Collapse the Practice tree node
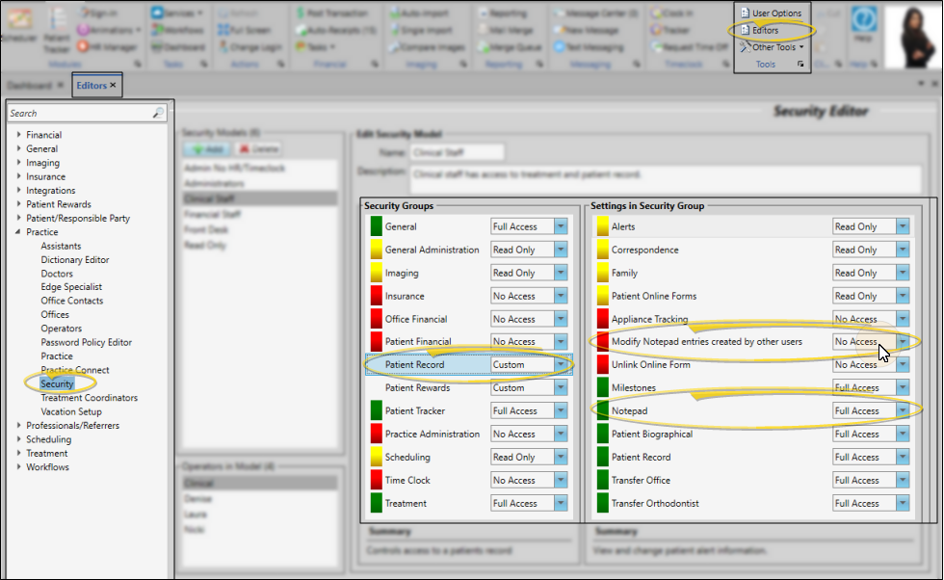The image size is (944, 580). (x=18, y=232)
